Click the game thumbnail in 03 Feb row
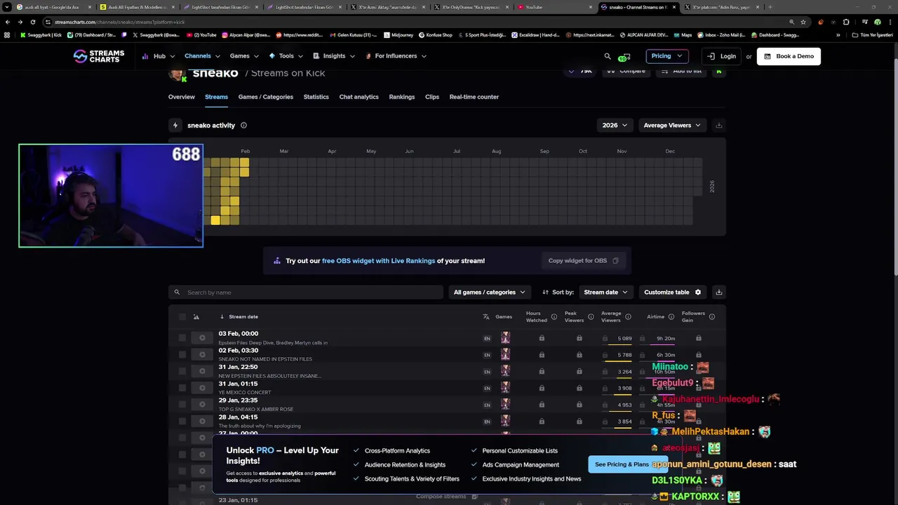Viewport: 898px width, 505px height. point(505,338)
